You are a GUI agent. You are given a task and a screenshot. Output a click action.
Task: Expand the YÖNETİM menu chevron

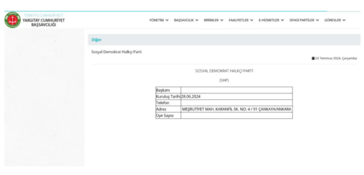tap(167, 20)
